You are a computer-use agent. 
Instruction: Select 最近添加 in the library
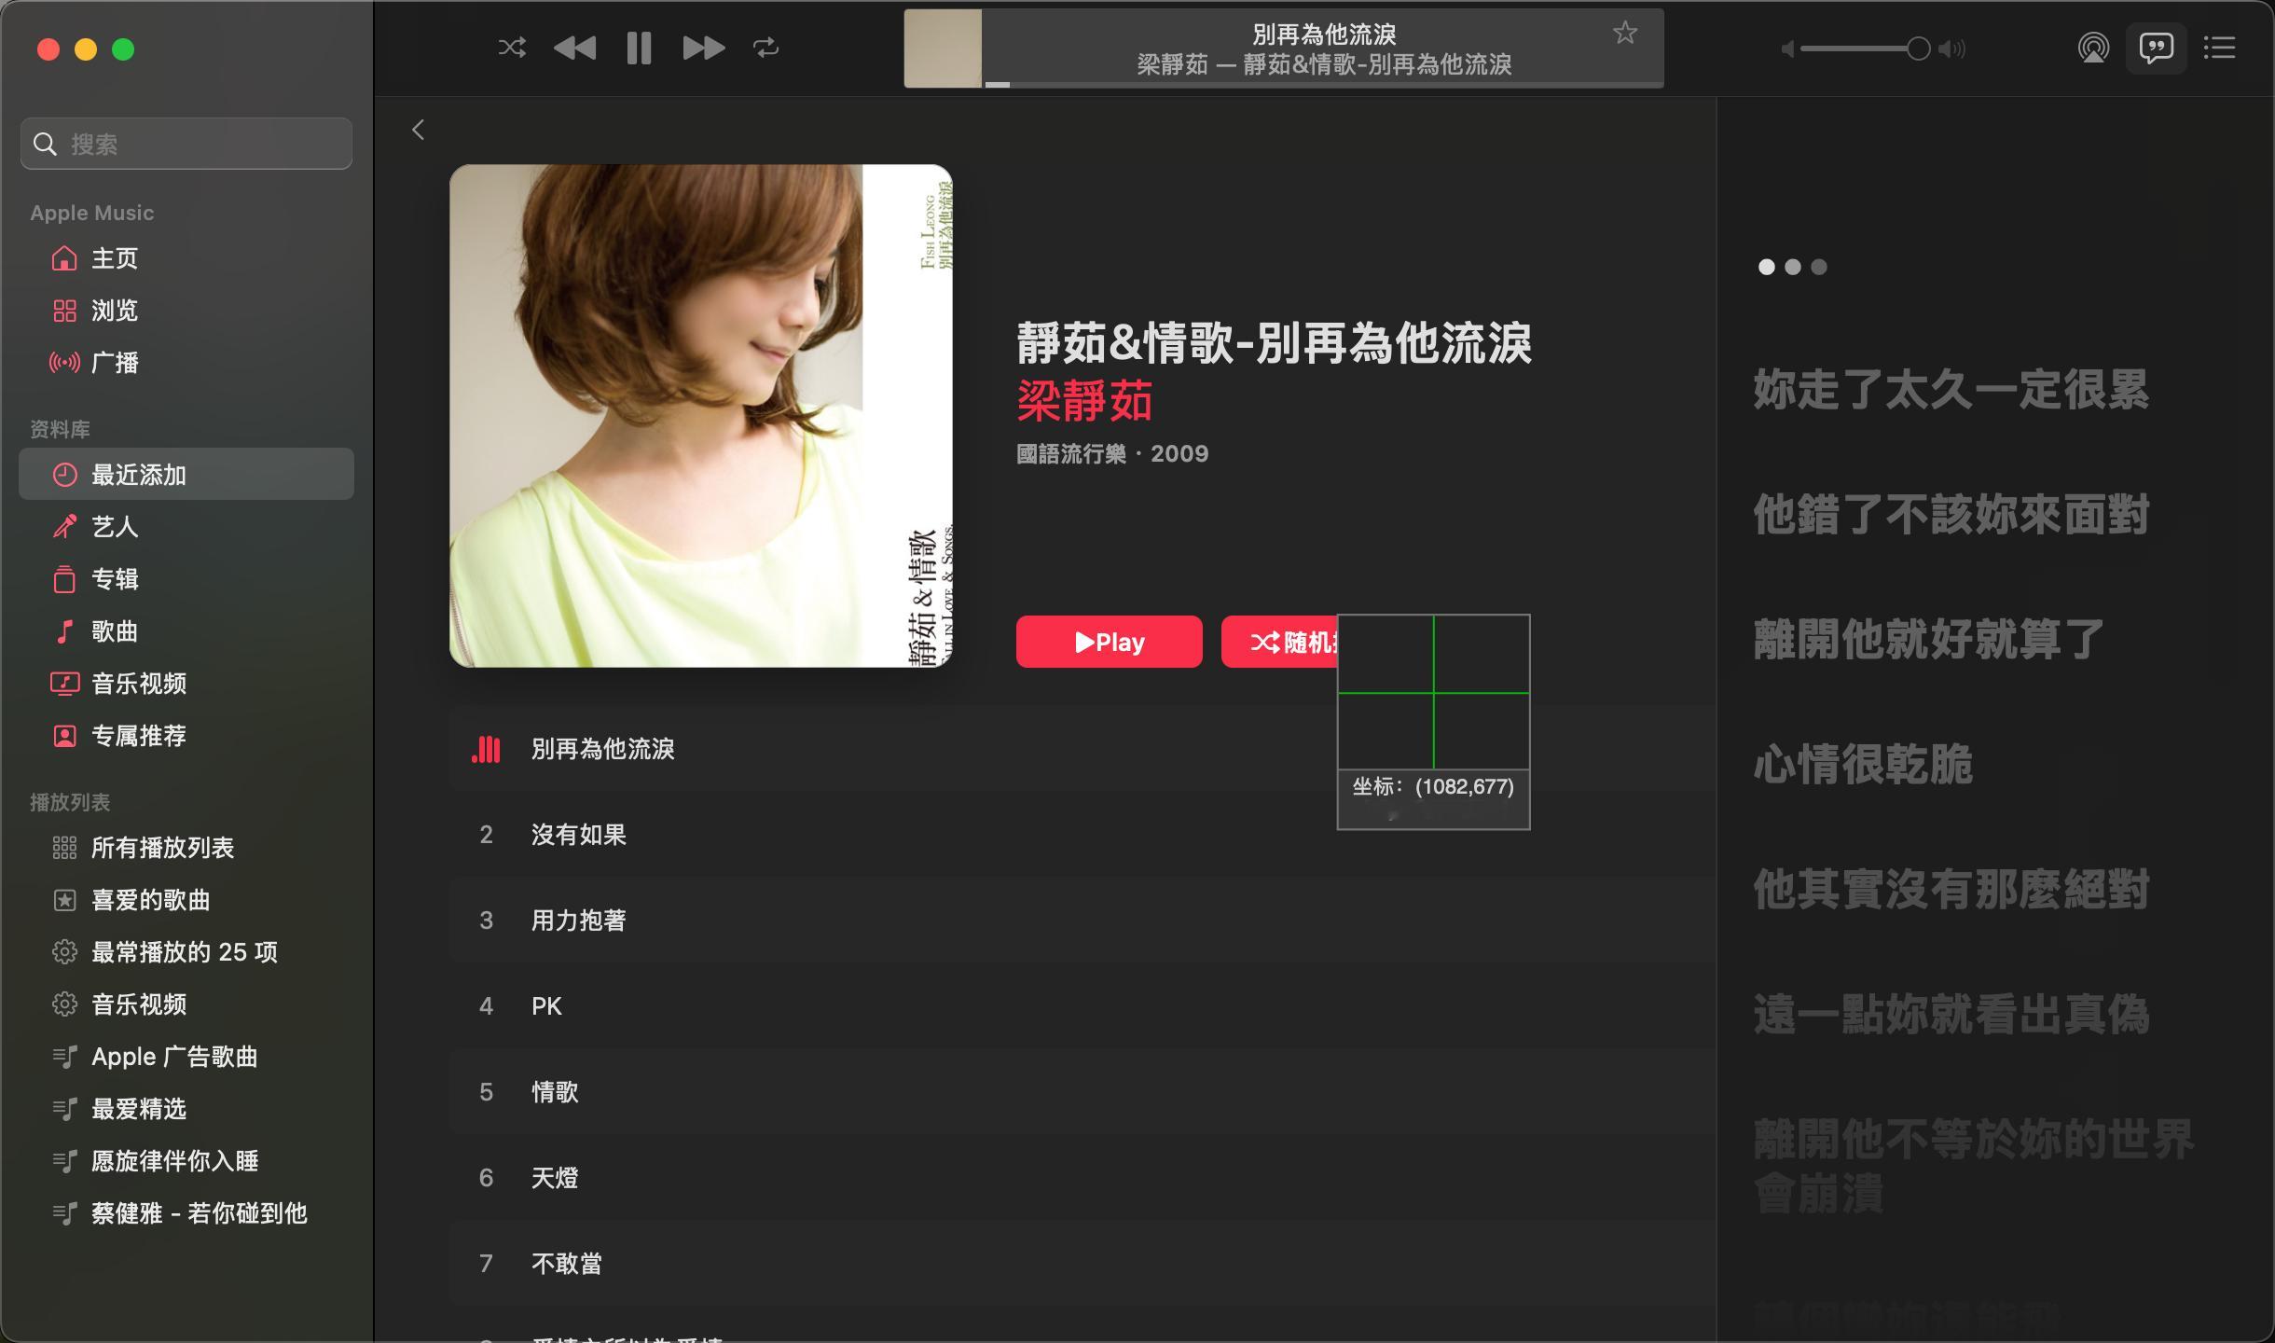[186, 474]
